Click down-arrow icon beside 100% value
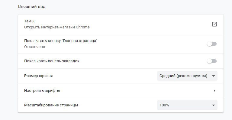The width and height of the screenshot is (232, 120). tap(213, 105)
